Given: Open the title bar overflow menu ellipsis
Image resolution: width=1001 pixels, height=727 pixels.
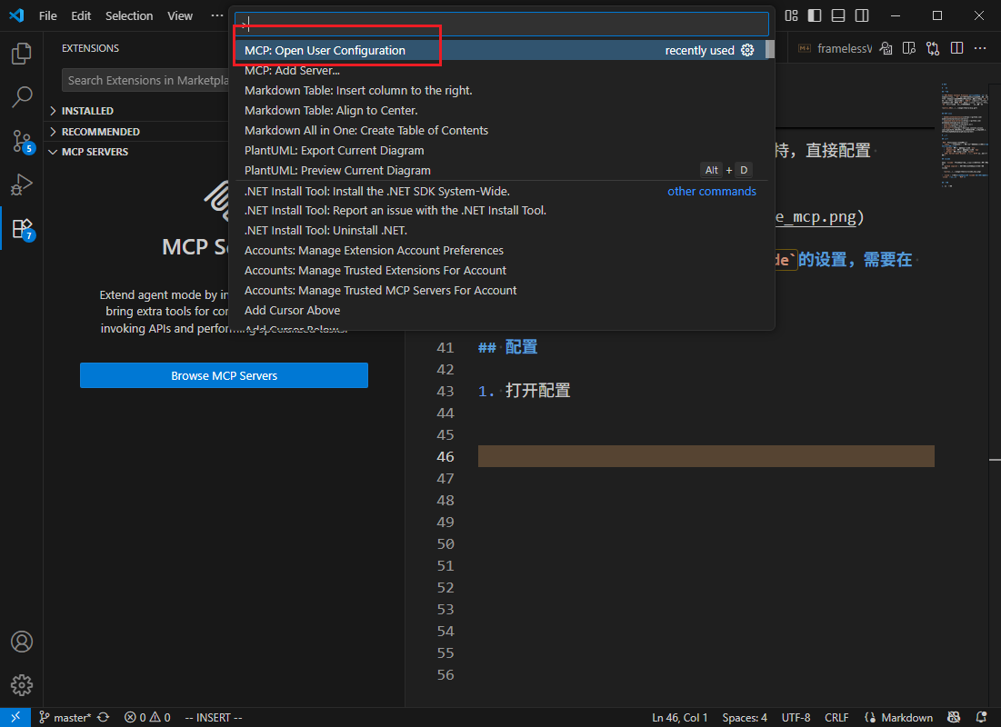Looking at the screenshot, I should pos(217,15).
